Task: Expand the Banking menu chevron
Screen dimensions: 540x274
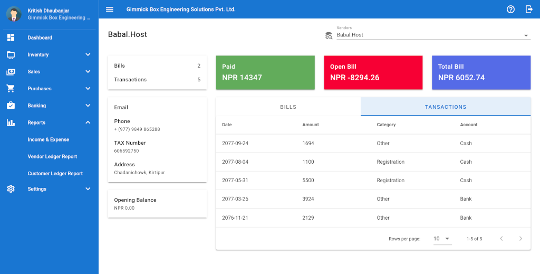Action: pyautogui.click(x=88, y=106)
